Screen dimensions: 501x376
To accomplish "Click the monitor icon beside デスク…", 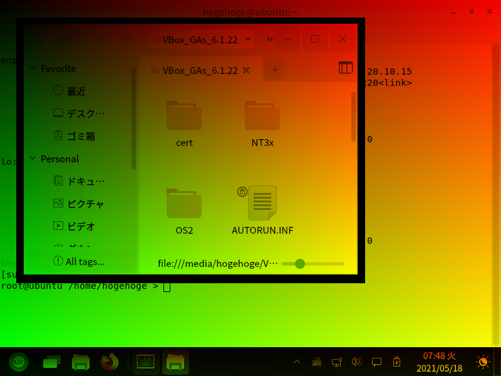I will point(58,113).
